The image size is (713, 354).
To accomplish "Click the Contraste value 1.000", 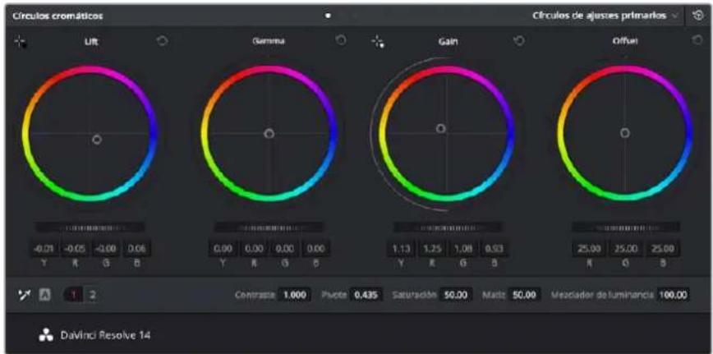I will click(295, 295).
